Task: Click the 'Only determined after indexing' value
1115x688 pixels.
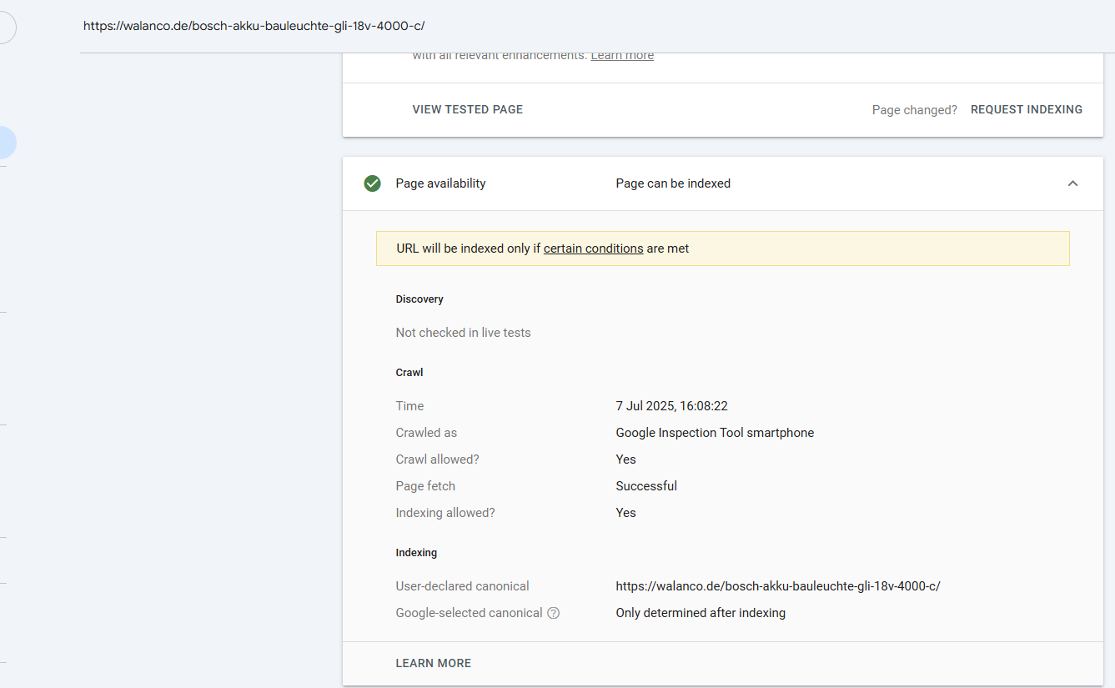Action: [x=701, y=613]
